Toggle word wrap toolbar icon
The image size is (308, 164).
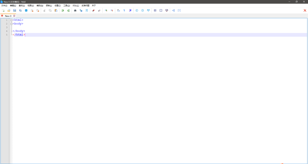118,11
